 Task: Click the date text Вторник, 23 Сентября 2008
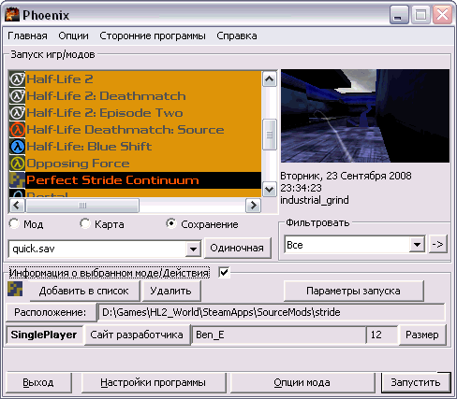pos(346,176)
